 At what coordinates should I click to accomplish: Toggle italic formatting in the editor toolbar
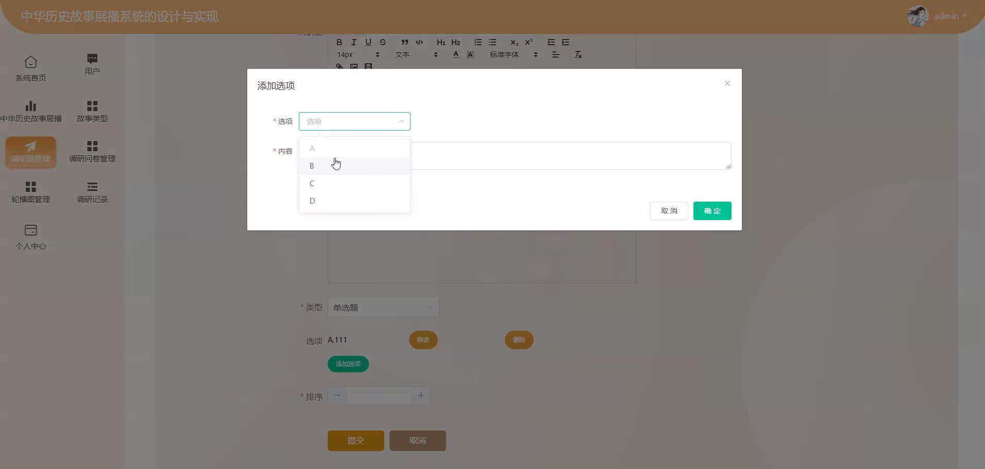point(353,42)
